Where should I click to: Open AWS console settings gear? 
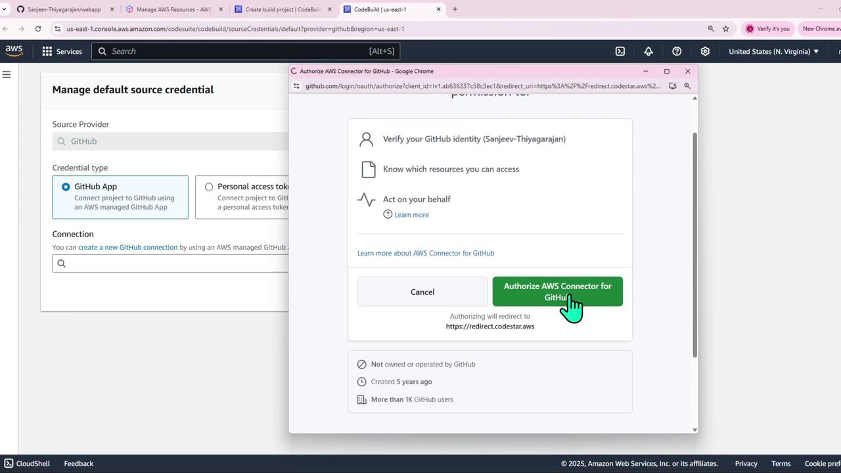[705, 51]
